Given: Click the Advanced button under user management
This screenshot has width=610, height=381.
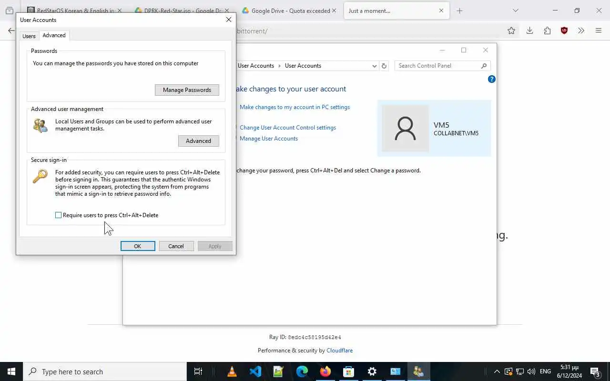Looking at the screenshot, I should [x=198, y=141].
